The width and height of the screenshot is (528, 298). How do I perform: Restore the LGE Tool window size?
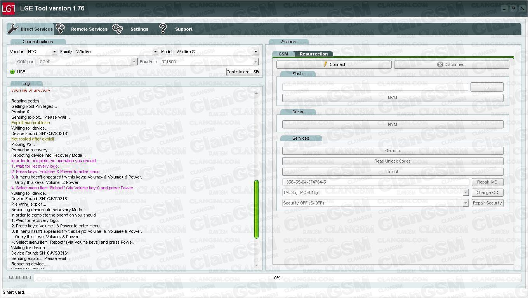point(513,9)
